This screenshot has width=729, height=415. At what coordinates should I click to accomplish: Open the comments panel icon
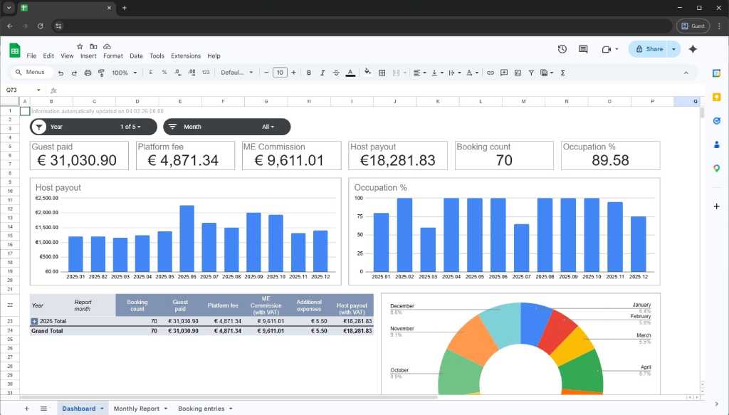click(583, 49)
